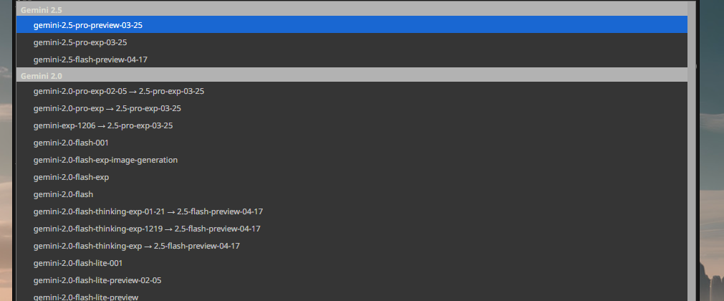The image size is (724, 301).
Task: Choose gemini-2.0-flash-thinking-exp without date suffix
Action: [352, 246]
